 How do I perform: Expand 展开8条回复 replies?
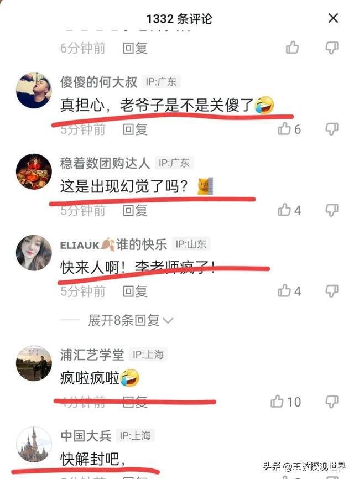[131, 320]
